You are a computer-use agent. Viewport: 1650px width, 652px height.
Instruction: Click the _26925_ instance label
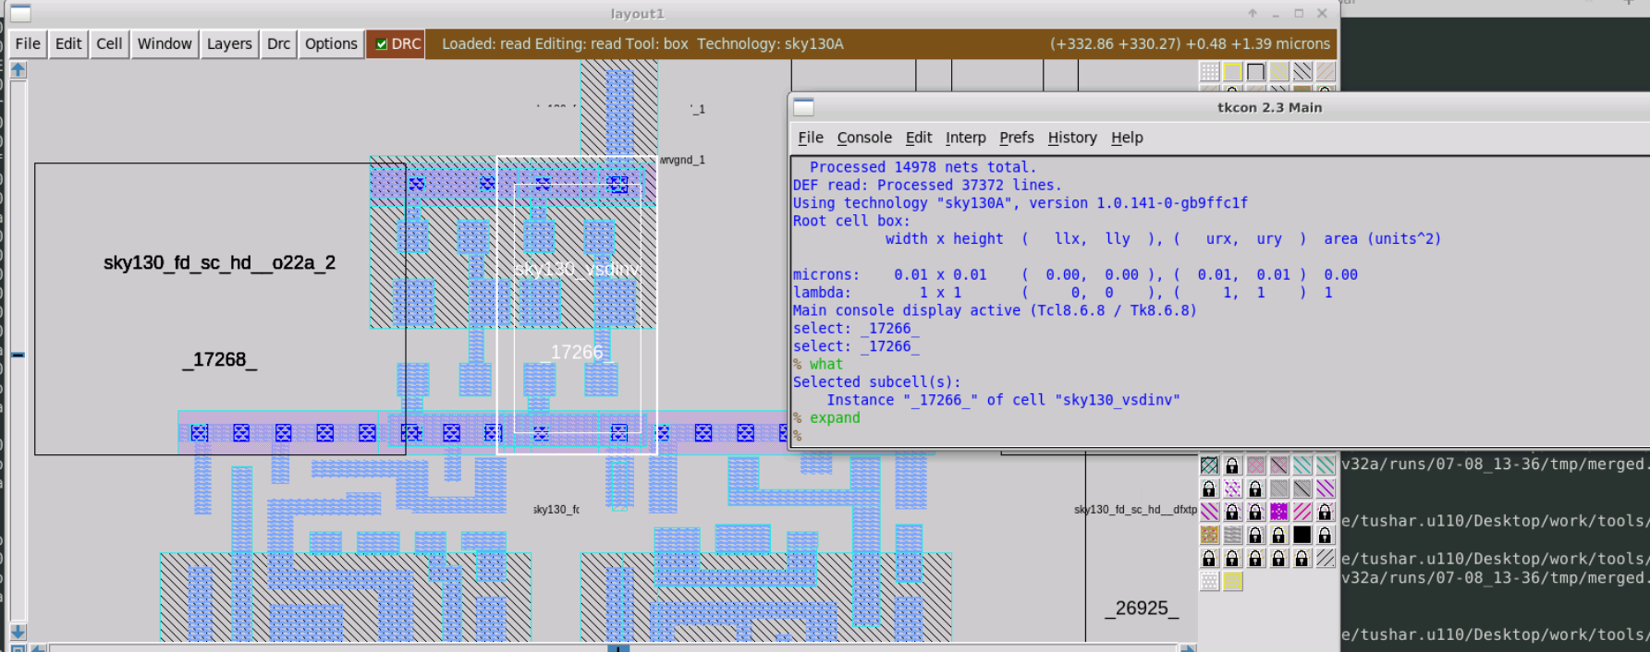[x=1142, y=608]
